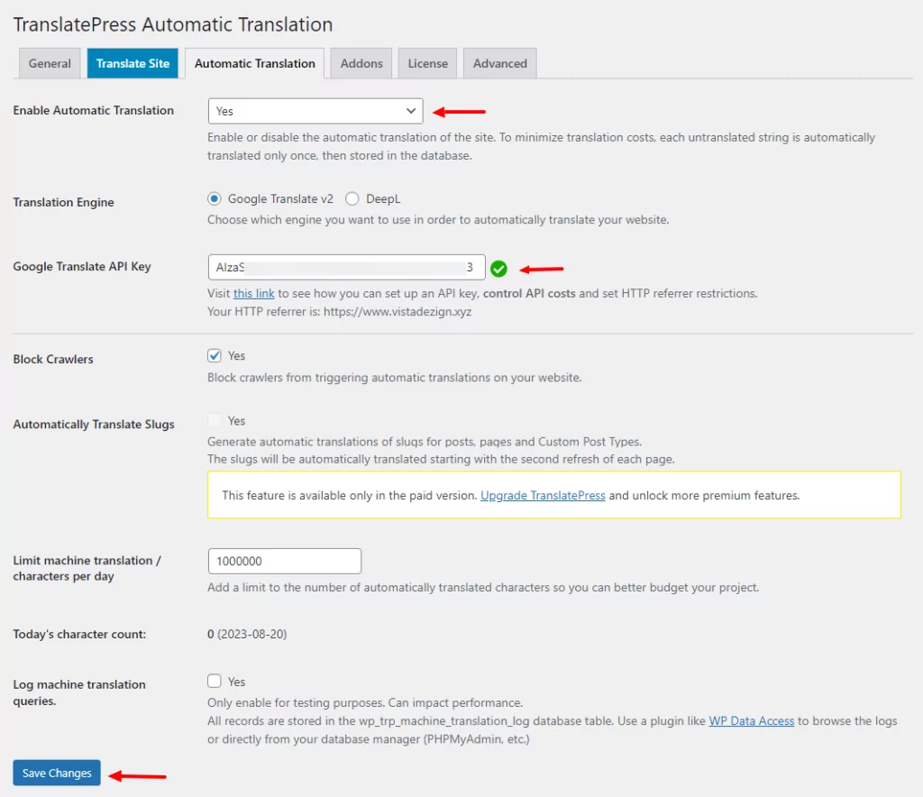The height and width of the screenshot is (797, 923).
Task: Click the Automatically Translate Slugs label
Action: click(94, 425)
